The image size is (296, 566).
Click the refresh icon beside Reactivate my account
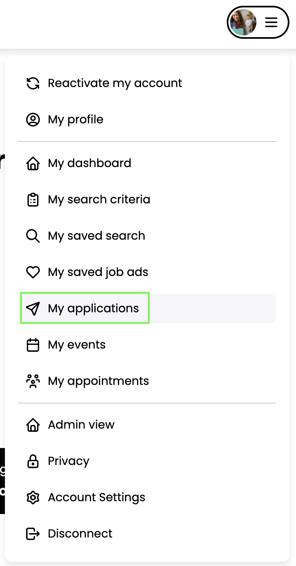(x=33, y=83)
